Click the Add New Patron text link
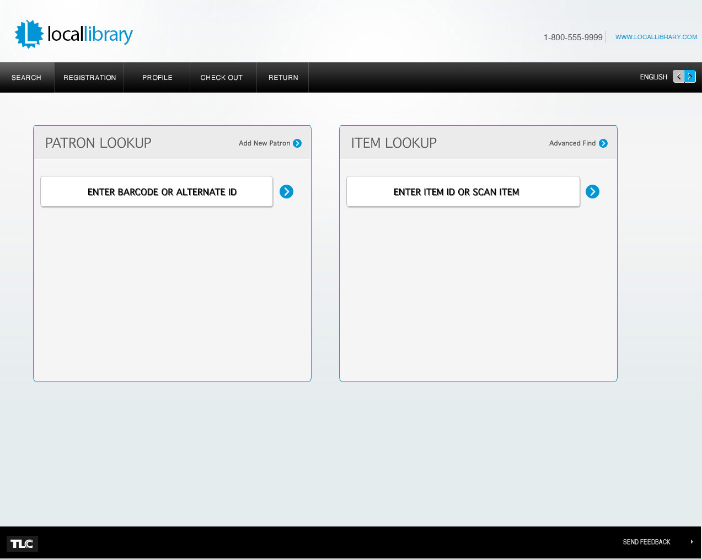Image resolution: width=702 pixels, height=559 pixels. (264, 143)
